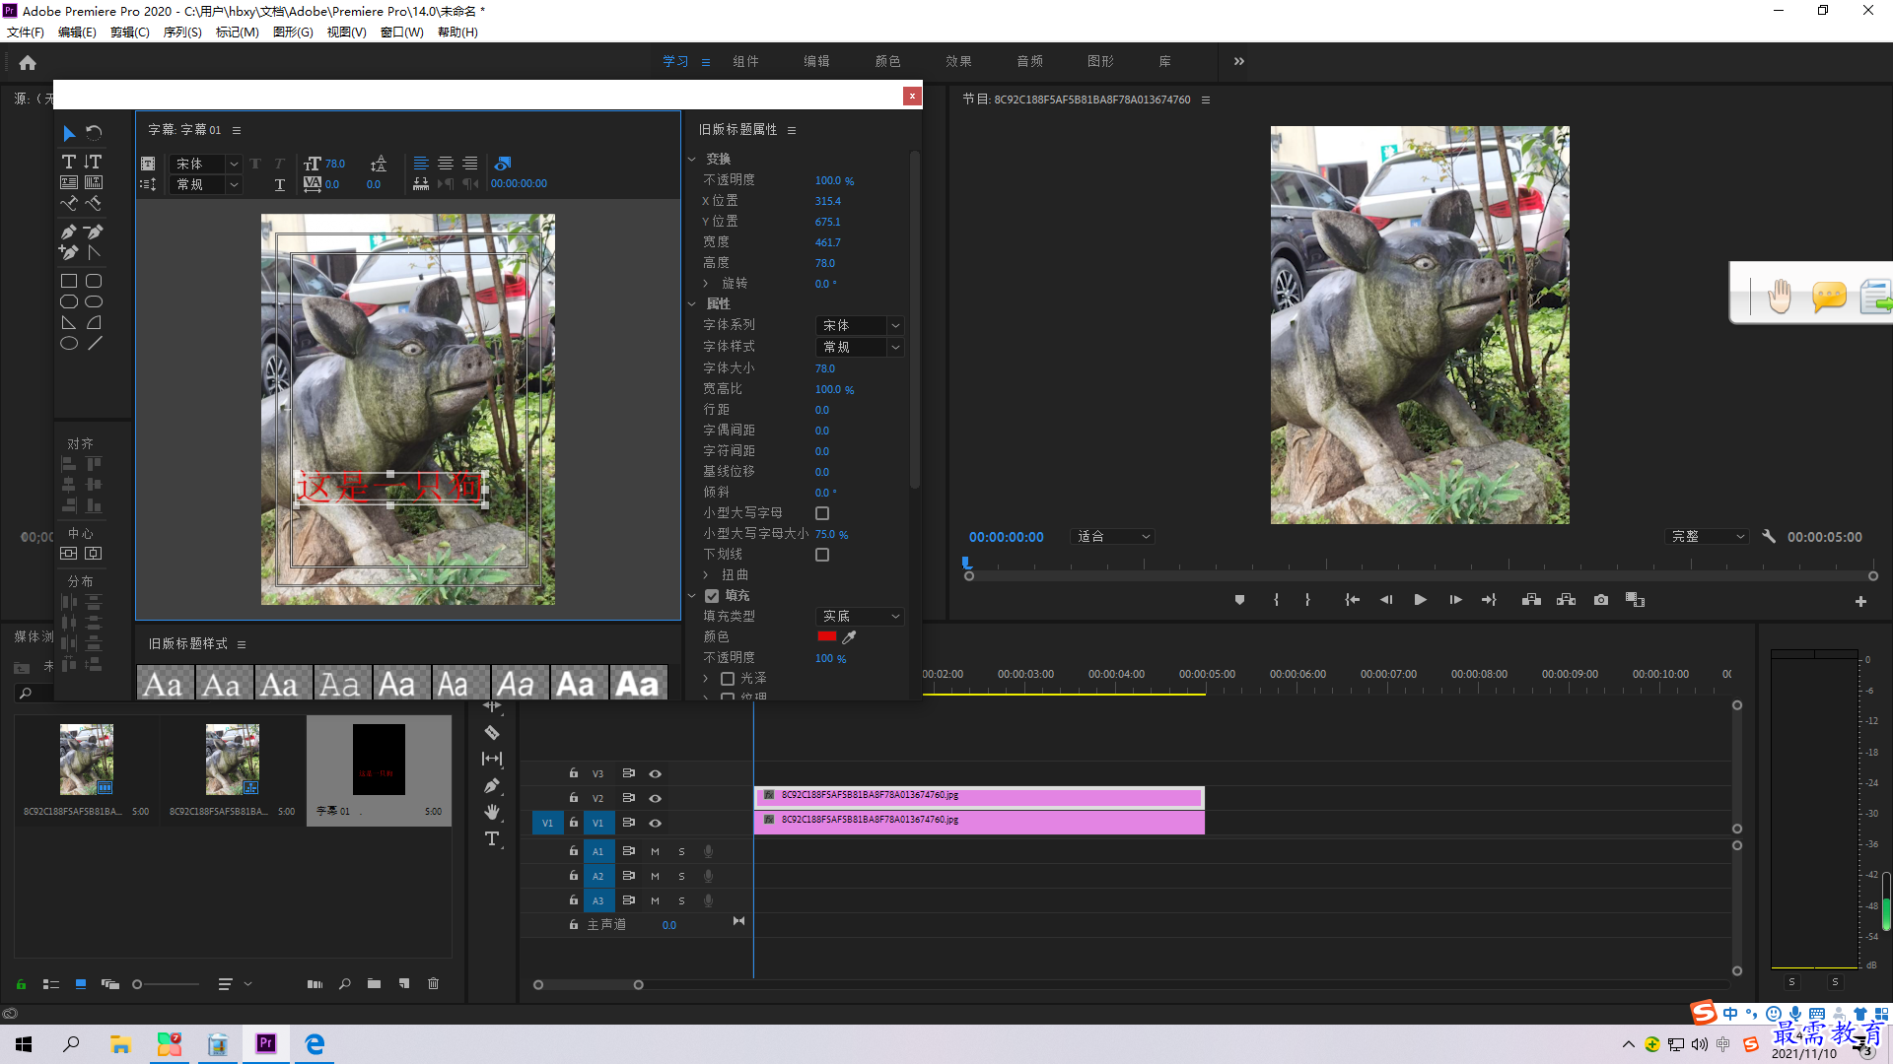The height and width of the screenshot is (1064, 1893).
Task: Open font dropdown in titler toolbar
Action: coord(205,164)
